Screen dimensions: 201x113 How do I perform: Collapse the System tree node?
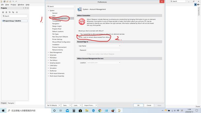pos(49,11)
